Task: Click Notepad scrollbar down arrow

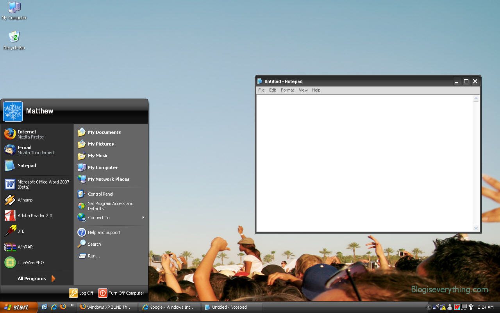Action: coord(476,228)
